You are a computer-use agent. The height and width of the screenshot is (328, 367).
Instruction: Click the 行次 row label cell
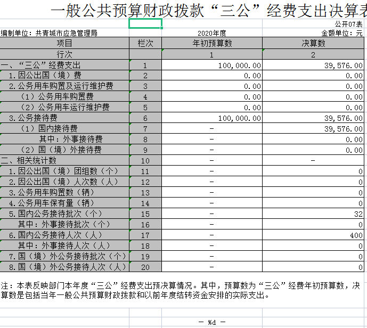pos(64,54)
